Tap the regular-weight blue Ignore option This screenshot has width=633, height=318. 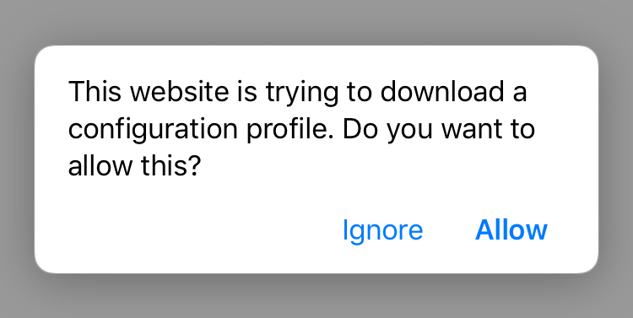pyautogui.click(x=382, y=231)
